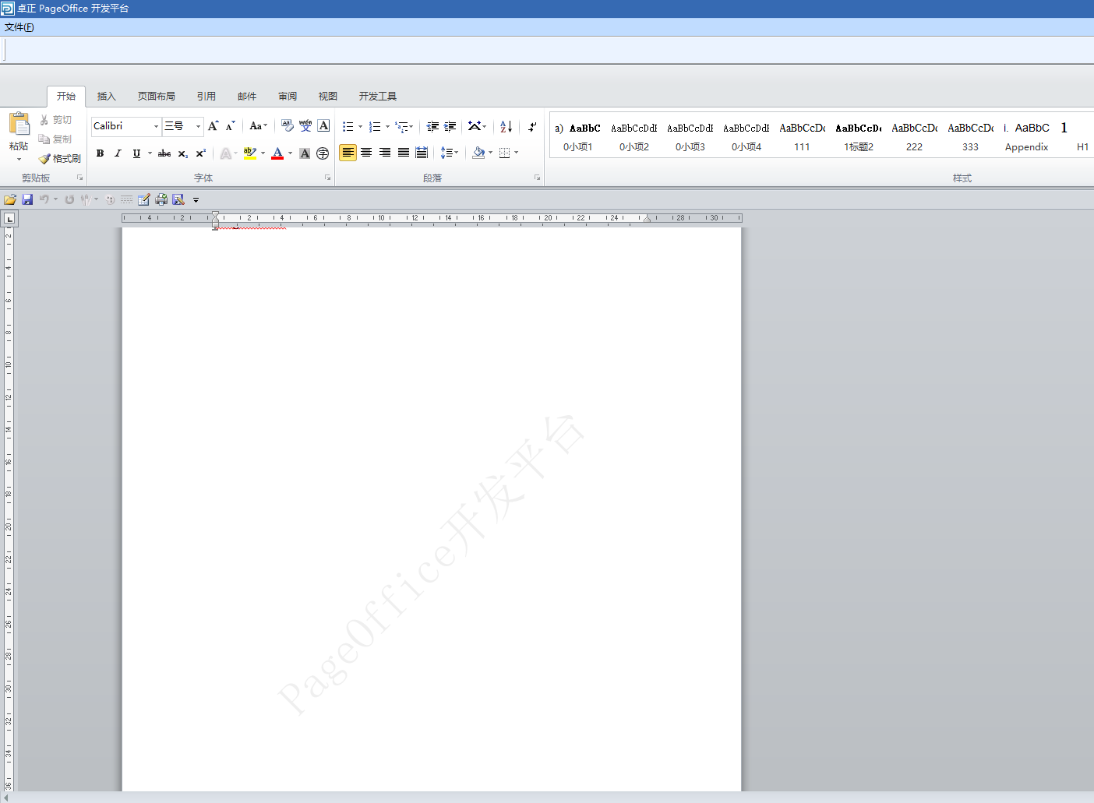Open the font color dropdown arrow
This screenshot has height=803, width=1094.
click(291, 153)
